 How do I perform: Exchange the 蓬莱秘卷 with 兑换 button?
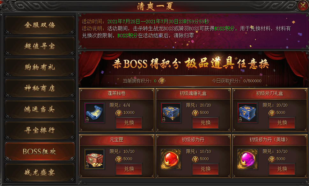point(129,123)
